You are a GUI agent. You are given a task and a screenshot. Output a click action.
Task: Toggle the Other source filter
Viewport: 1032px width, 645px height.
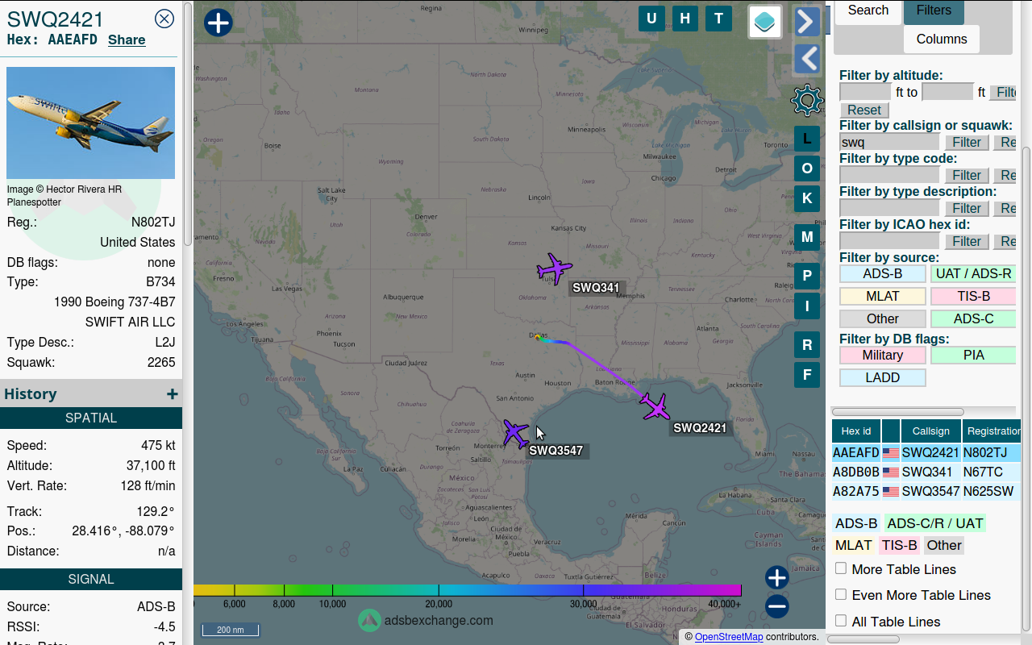[x=883, y=318]
